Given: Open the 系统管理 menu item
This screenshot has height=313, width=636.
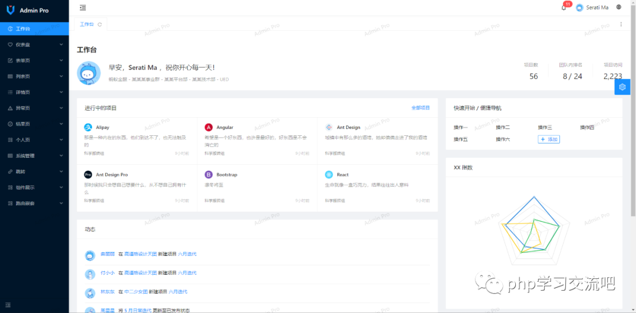Looking at the screenshot, I should pos(35,156).
